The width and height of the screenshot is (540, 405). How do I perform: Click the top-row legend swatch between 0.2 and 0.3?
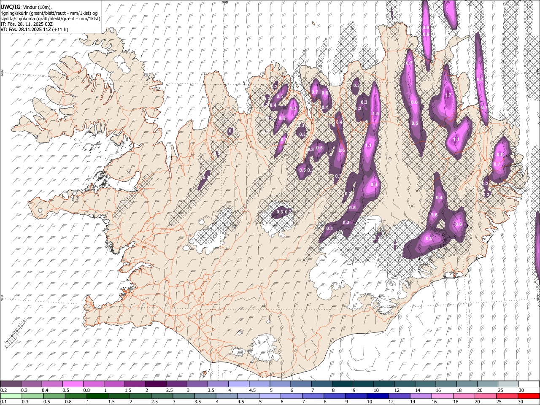[11, 384]
